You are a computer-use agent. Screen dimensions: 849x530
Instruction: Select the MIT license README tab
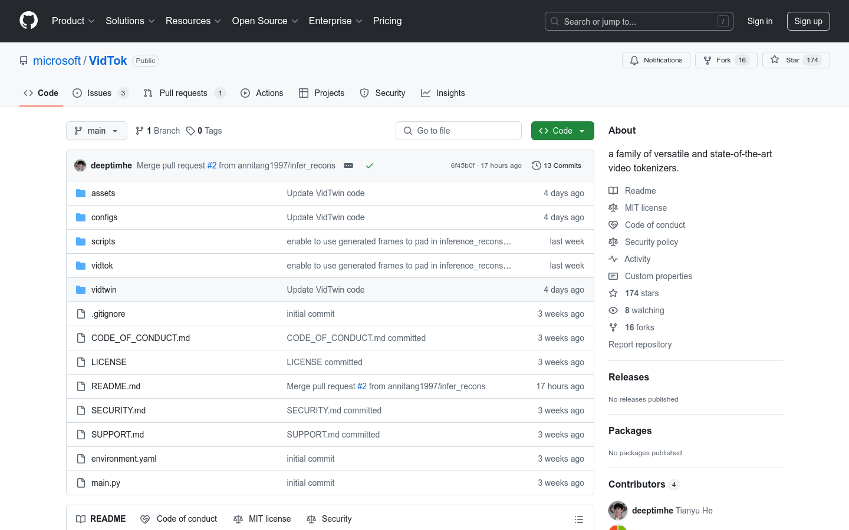[x=262, y=519]
